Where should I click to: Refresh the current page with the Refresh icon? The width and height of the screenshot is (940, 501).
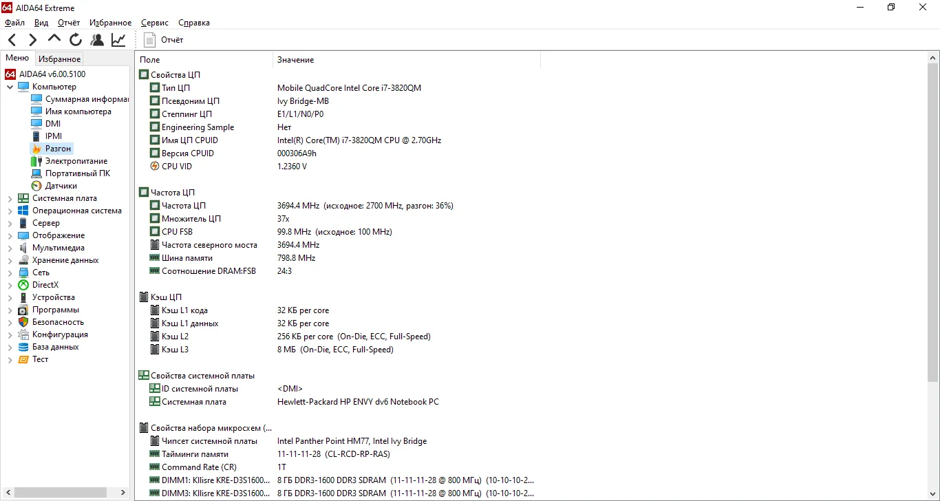tap(76, 40)
